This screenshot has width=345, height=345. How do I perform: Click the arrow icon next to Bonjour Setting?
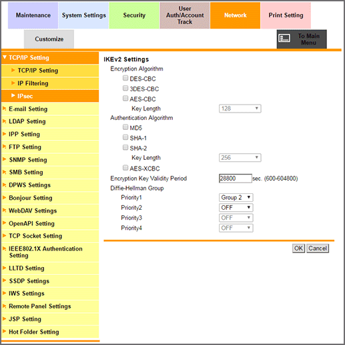(x=4, y=197)
